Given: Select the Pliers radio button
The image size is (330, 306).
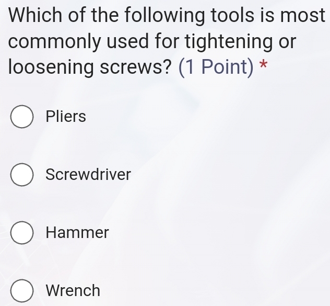Looking at the screenshot, I should pyautogui.click(x=22, y=117).
